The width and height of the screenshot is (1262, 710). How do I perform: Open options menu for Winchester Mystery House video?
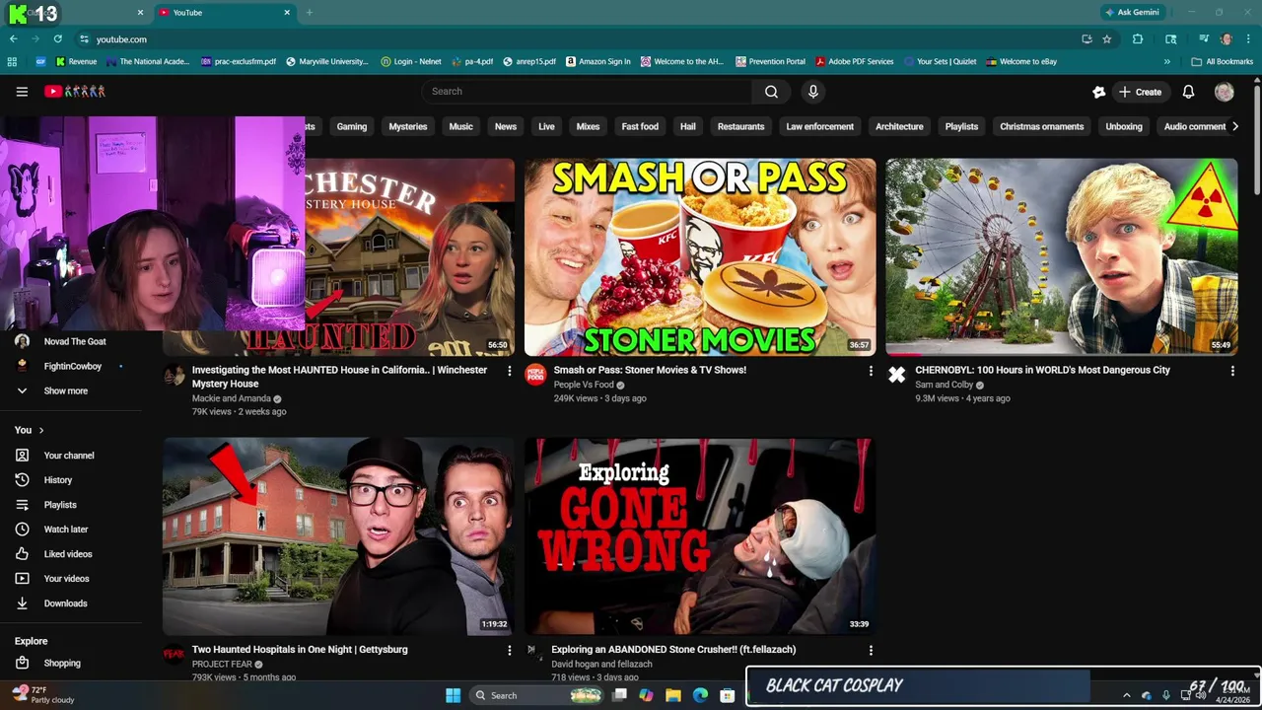(x=509, y=371)
